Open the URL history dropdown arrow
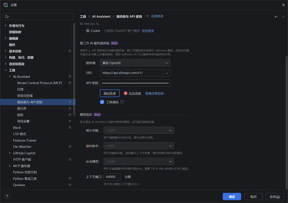This screenshot has width=288, height=203. [167, 73]
